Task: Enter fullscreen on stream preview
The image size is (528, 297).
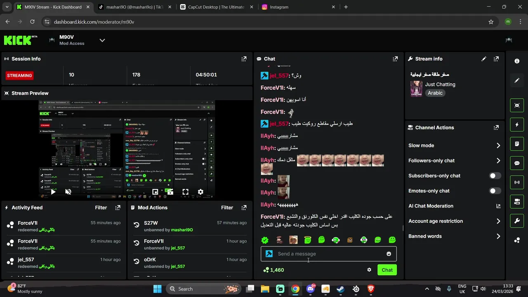Action: tap(185, 192)
